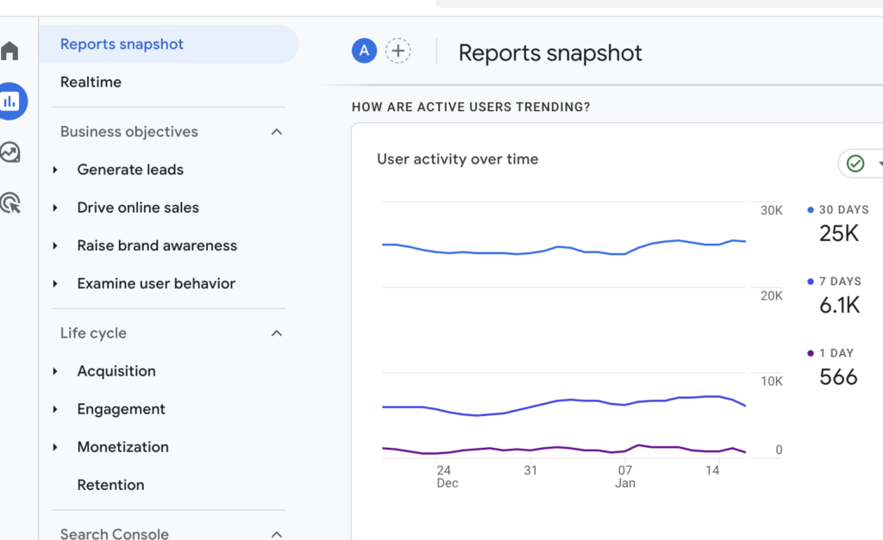Viewport: 883px width, 540px height.
Task: Click the 24 Dec axis date label
Action: point(448,476)
